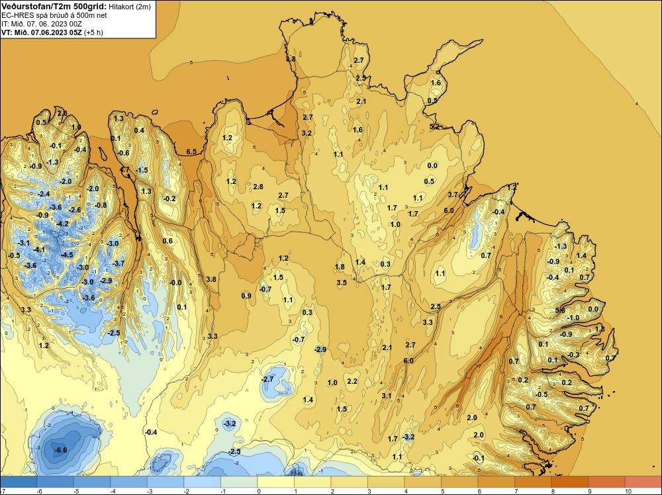Screen dimensions: 662x495
Task: Select the temperature label '-4.1'
Action: point(39,250)
